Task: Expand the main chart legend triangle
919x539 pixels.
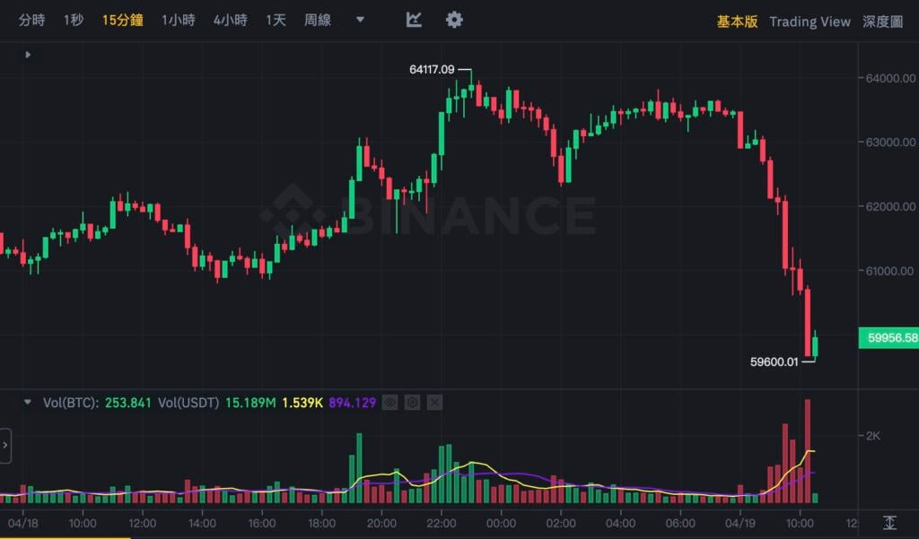Action: click(28, 55)
